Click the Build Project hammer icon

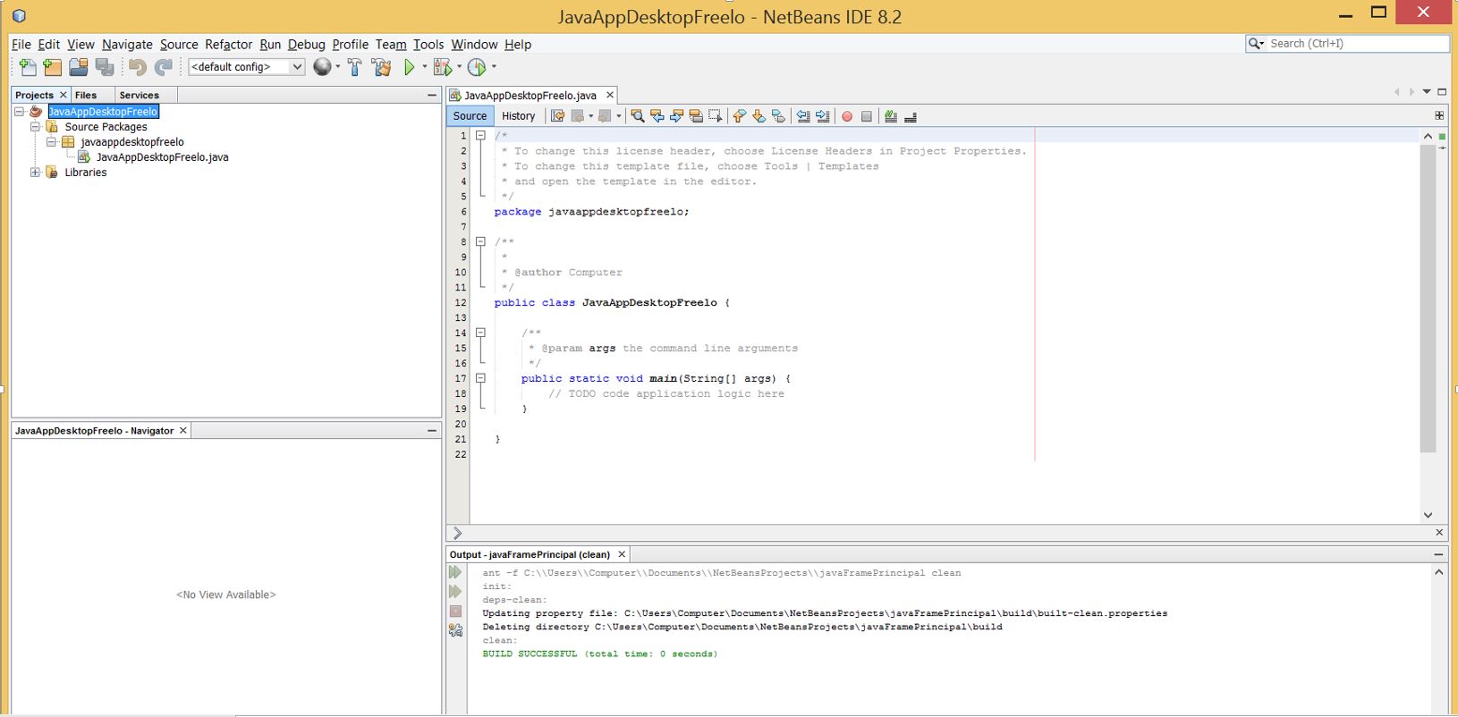(355, 67)
